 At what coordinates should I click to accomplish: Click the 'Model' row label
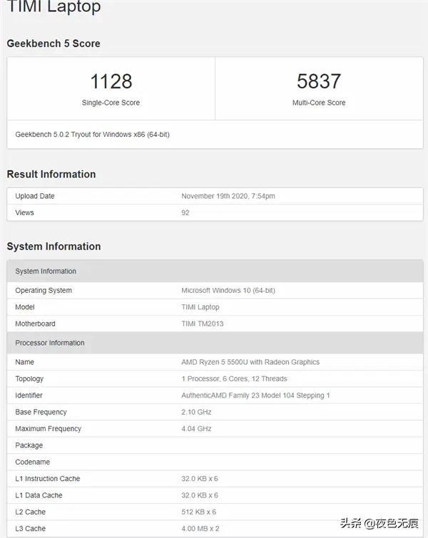25,307
